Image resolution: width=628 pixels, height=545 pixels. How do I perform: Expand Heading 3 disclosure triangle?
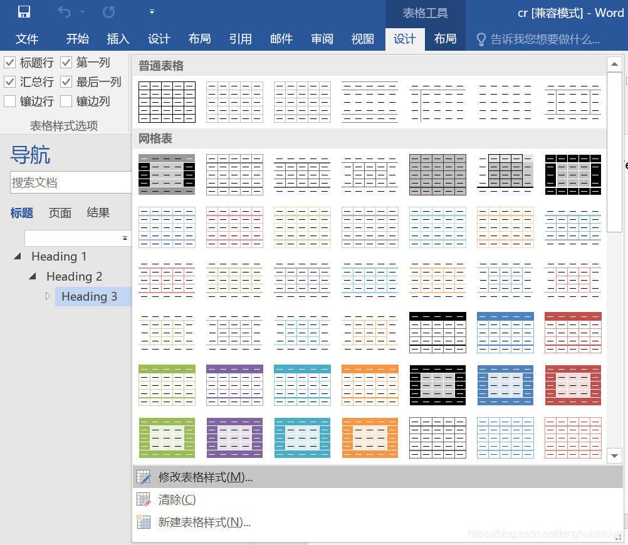coord(48,296)
